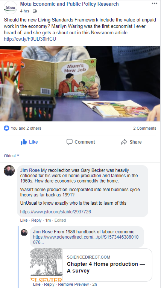Screen dimensions: 161x288
Task: Click the blue thumbs-up reaction icon
Action: pyautogui.click(x=6, y=128)
